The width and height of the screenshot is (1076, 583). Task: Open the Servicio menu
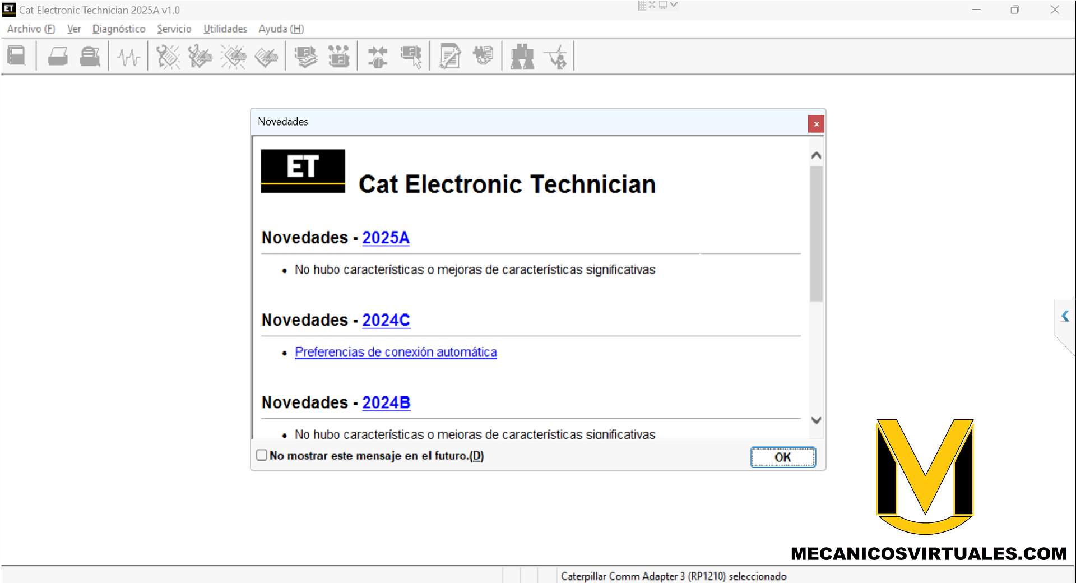point(174,29)
